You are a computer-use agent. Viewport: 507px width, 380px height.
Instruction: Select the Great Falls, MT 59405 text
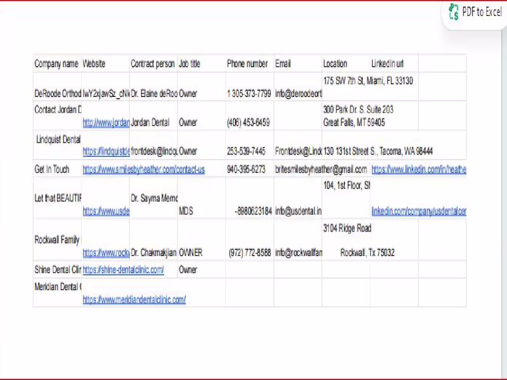[x=354, y=123]
